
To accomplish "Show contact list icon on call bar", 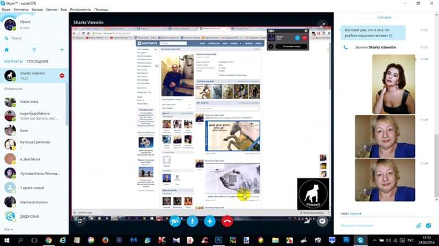I will [x=80, y=221].
